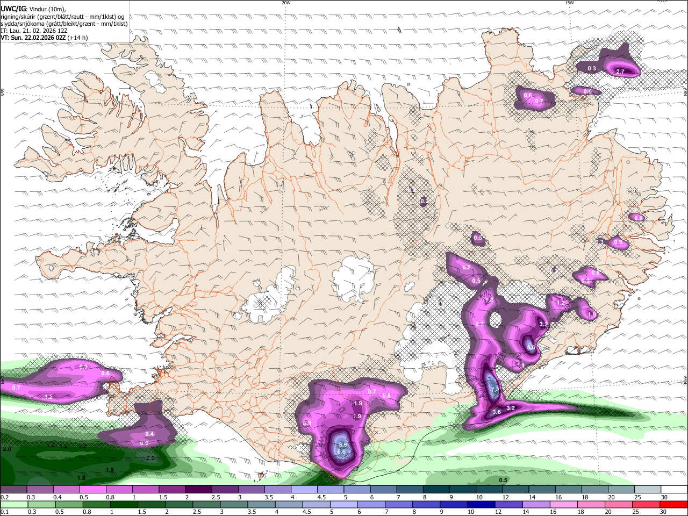
Task: Click the 2.7 precipitation value on map
Action: 620,71
